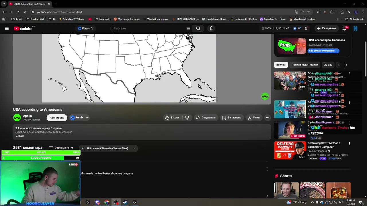
Task: Click Клип clip button
Action: pos(254,118)
